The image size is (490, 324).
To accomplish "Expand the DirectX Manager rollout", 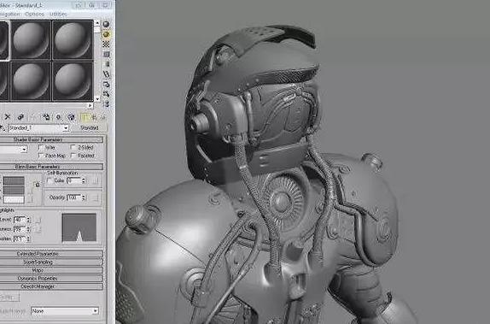I will click(x=51, y=286).
